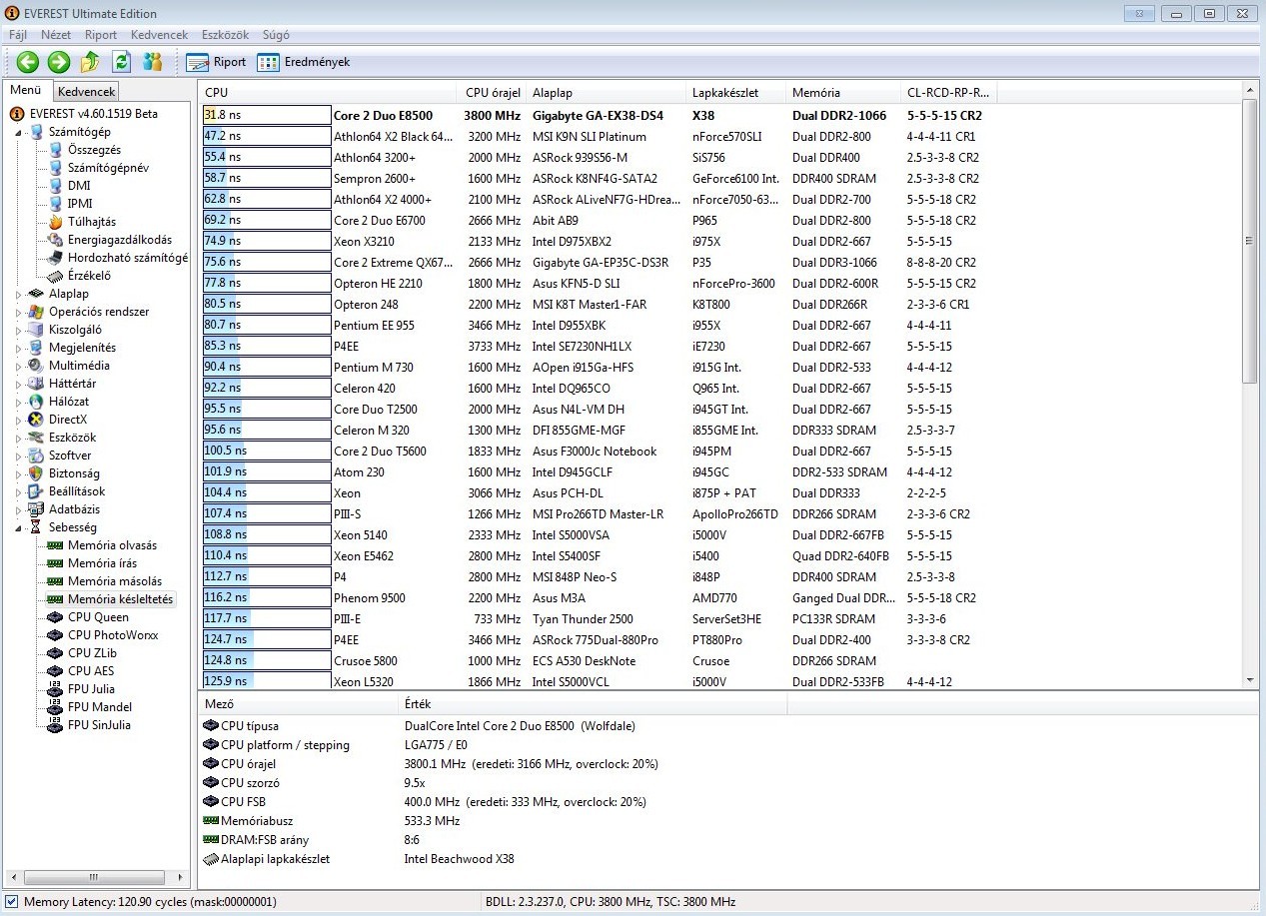Viewport: 1266px width, 916px height.
Task: Open the Kedvencek menu in menu bar
Action: [159, 35]
